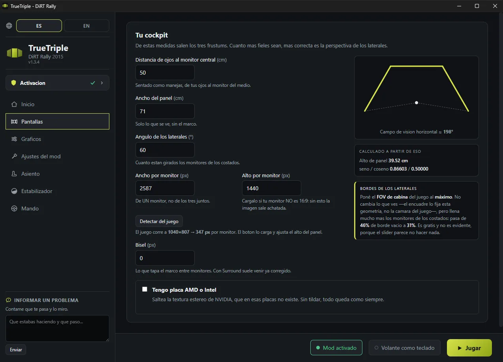503x362 pixels.
Task: Maximize the TrueTriple window
Action: 477,6
